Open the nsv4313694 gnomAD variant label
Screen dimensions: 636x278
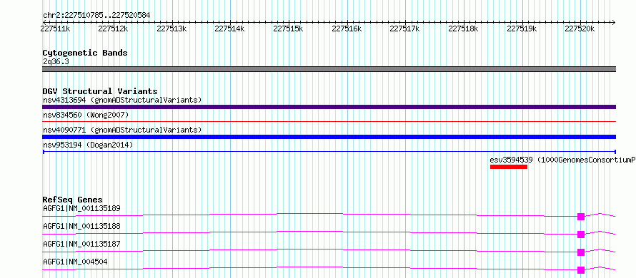tap(122, 100)
